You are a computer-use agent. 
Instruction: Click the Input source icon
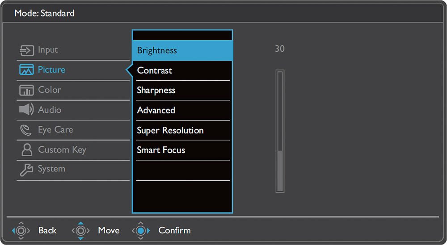[x=26, y=50]
